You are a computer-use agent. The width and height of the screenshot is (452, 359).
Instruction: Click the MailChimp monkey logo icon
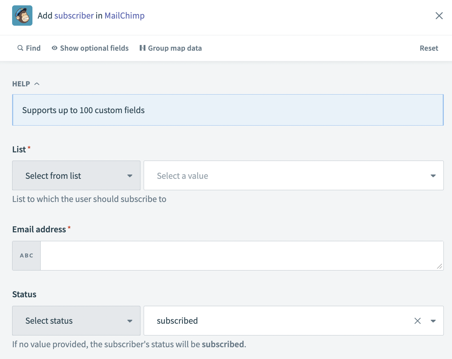[x=22, y=16]
